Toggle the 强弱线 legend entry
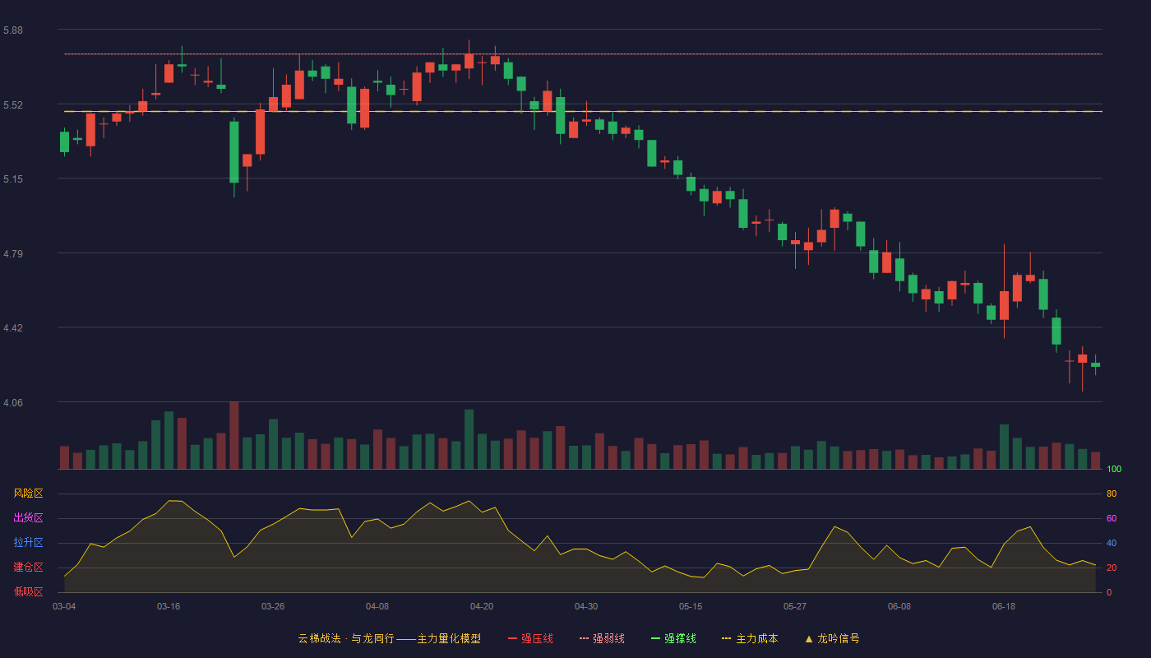 tap(602, 638)
